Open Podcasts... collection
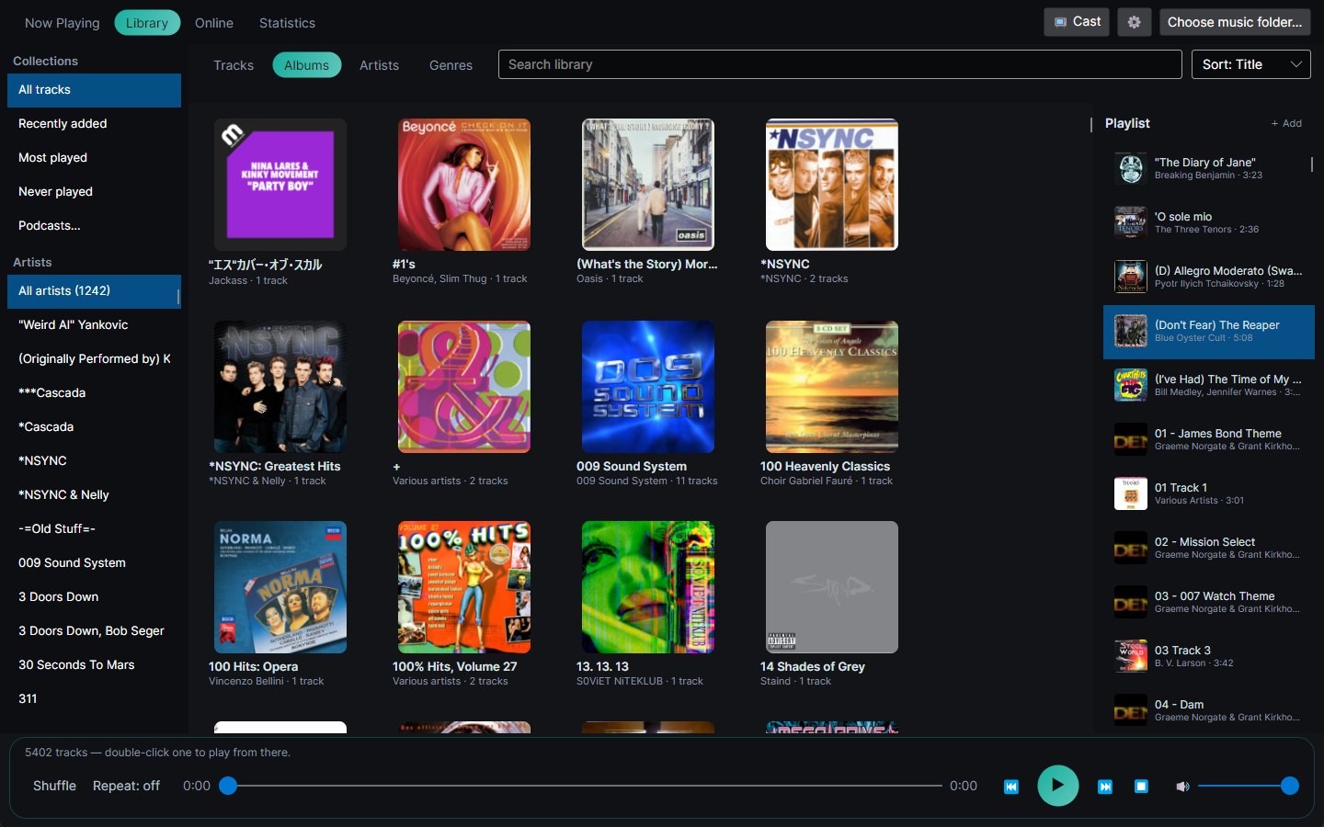Viewport: 1324px width, 827px height. click(94, 226)
